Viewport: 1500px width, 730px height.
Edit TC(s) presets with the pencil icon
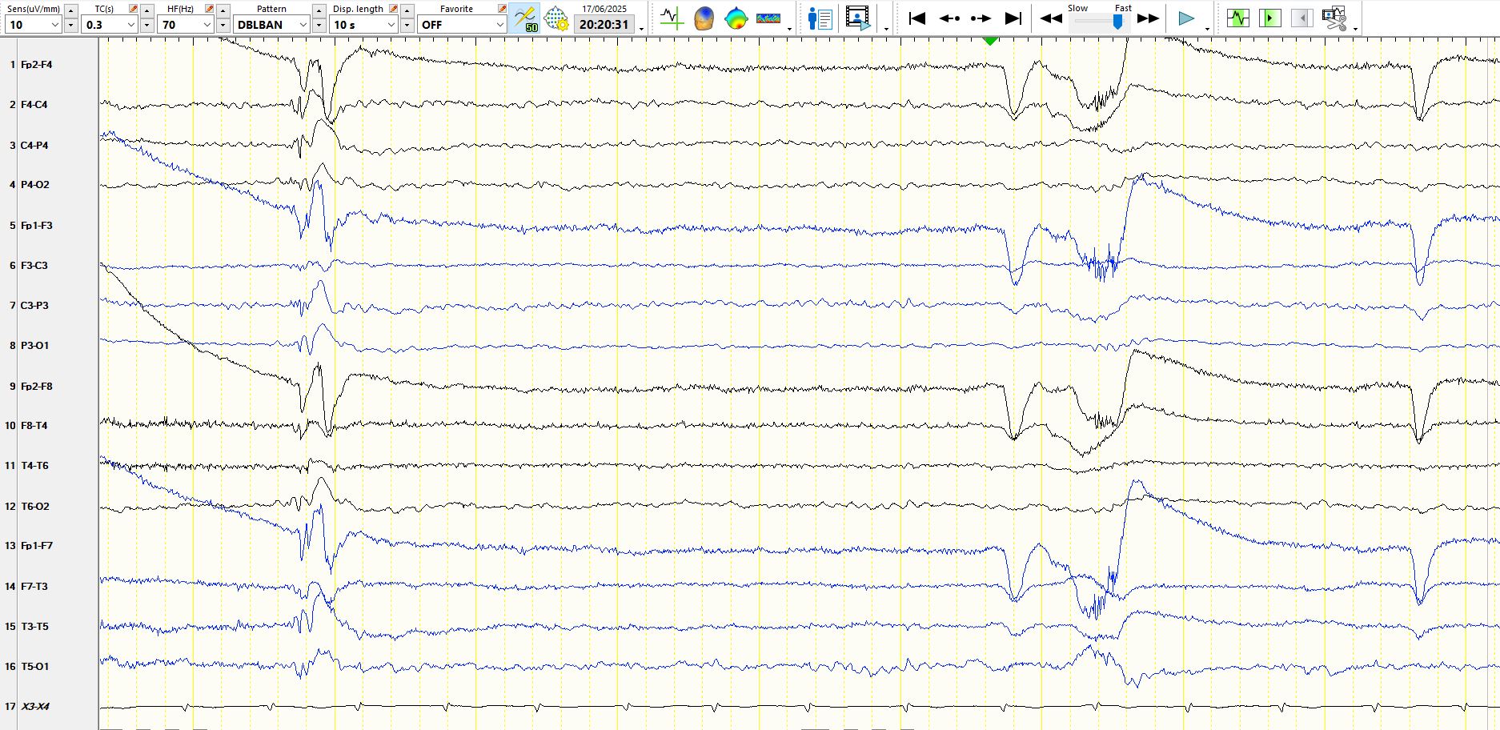pos(133,9)
